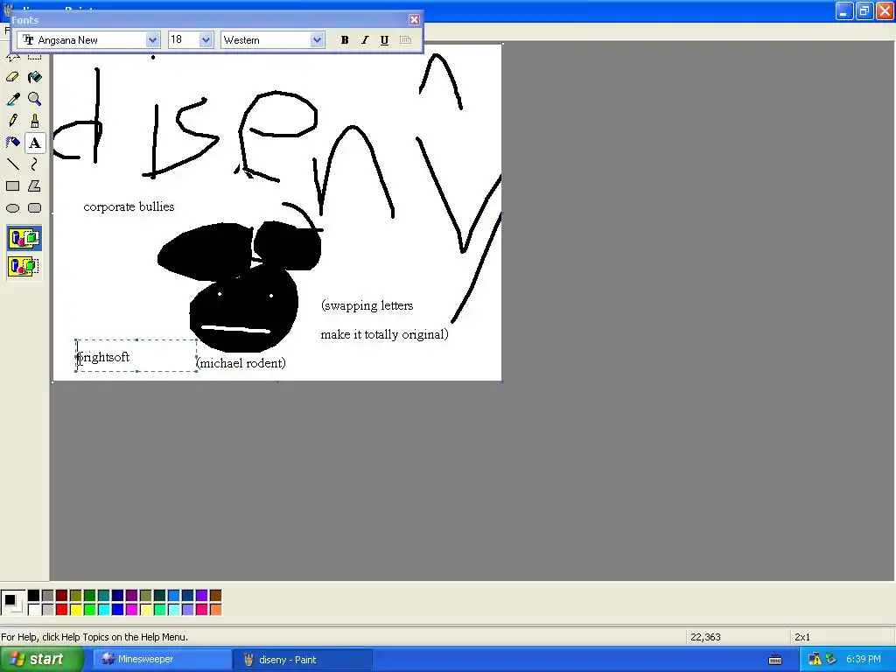Click the safely remove hardware tray icon
Viewport: 896px width, 672px height.
click(831, 660)
